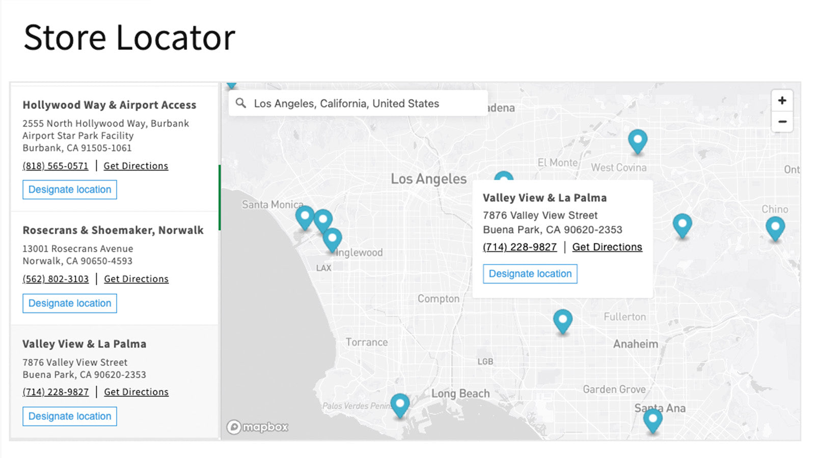Click Designate location in the Valley View map popup
Image resolution: width=815 pixels, height=458 pixels.
tap(530, 274)
